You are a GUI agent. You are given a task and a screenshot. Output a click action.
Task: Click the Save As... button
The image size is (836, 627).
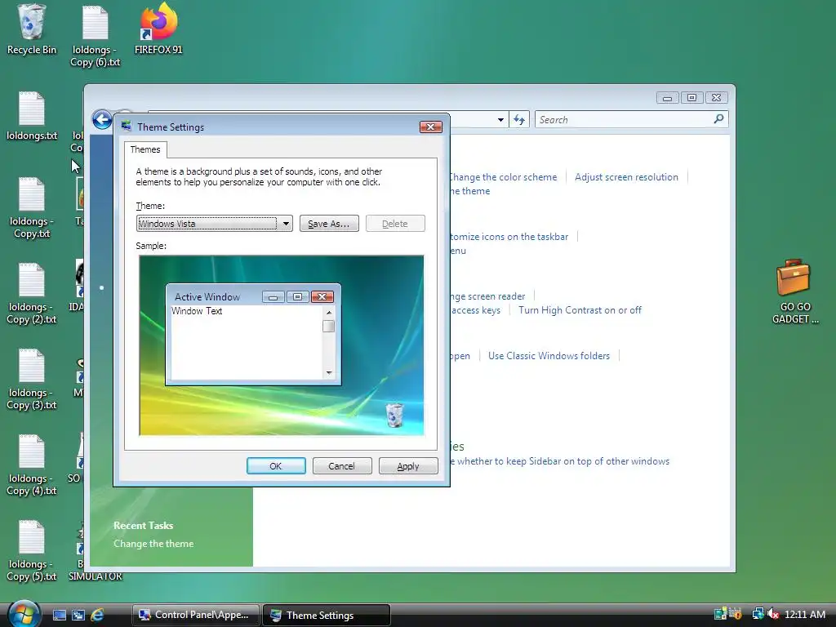[x=329, y=224]
